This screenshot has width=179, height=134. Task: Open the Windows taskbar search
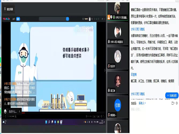click(49, 122)
